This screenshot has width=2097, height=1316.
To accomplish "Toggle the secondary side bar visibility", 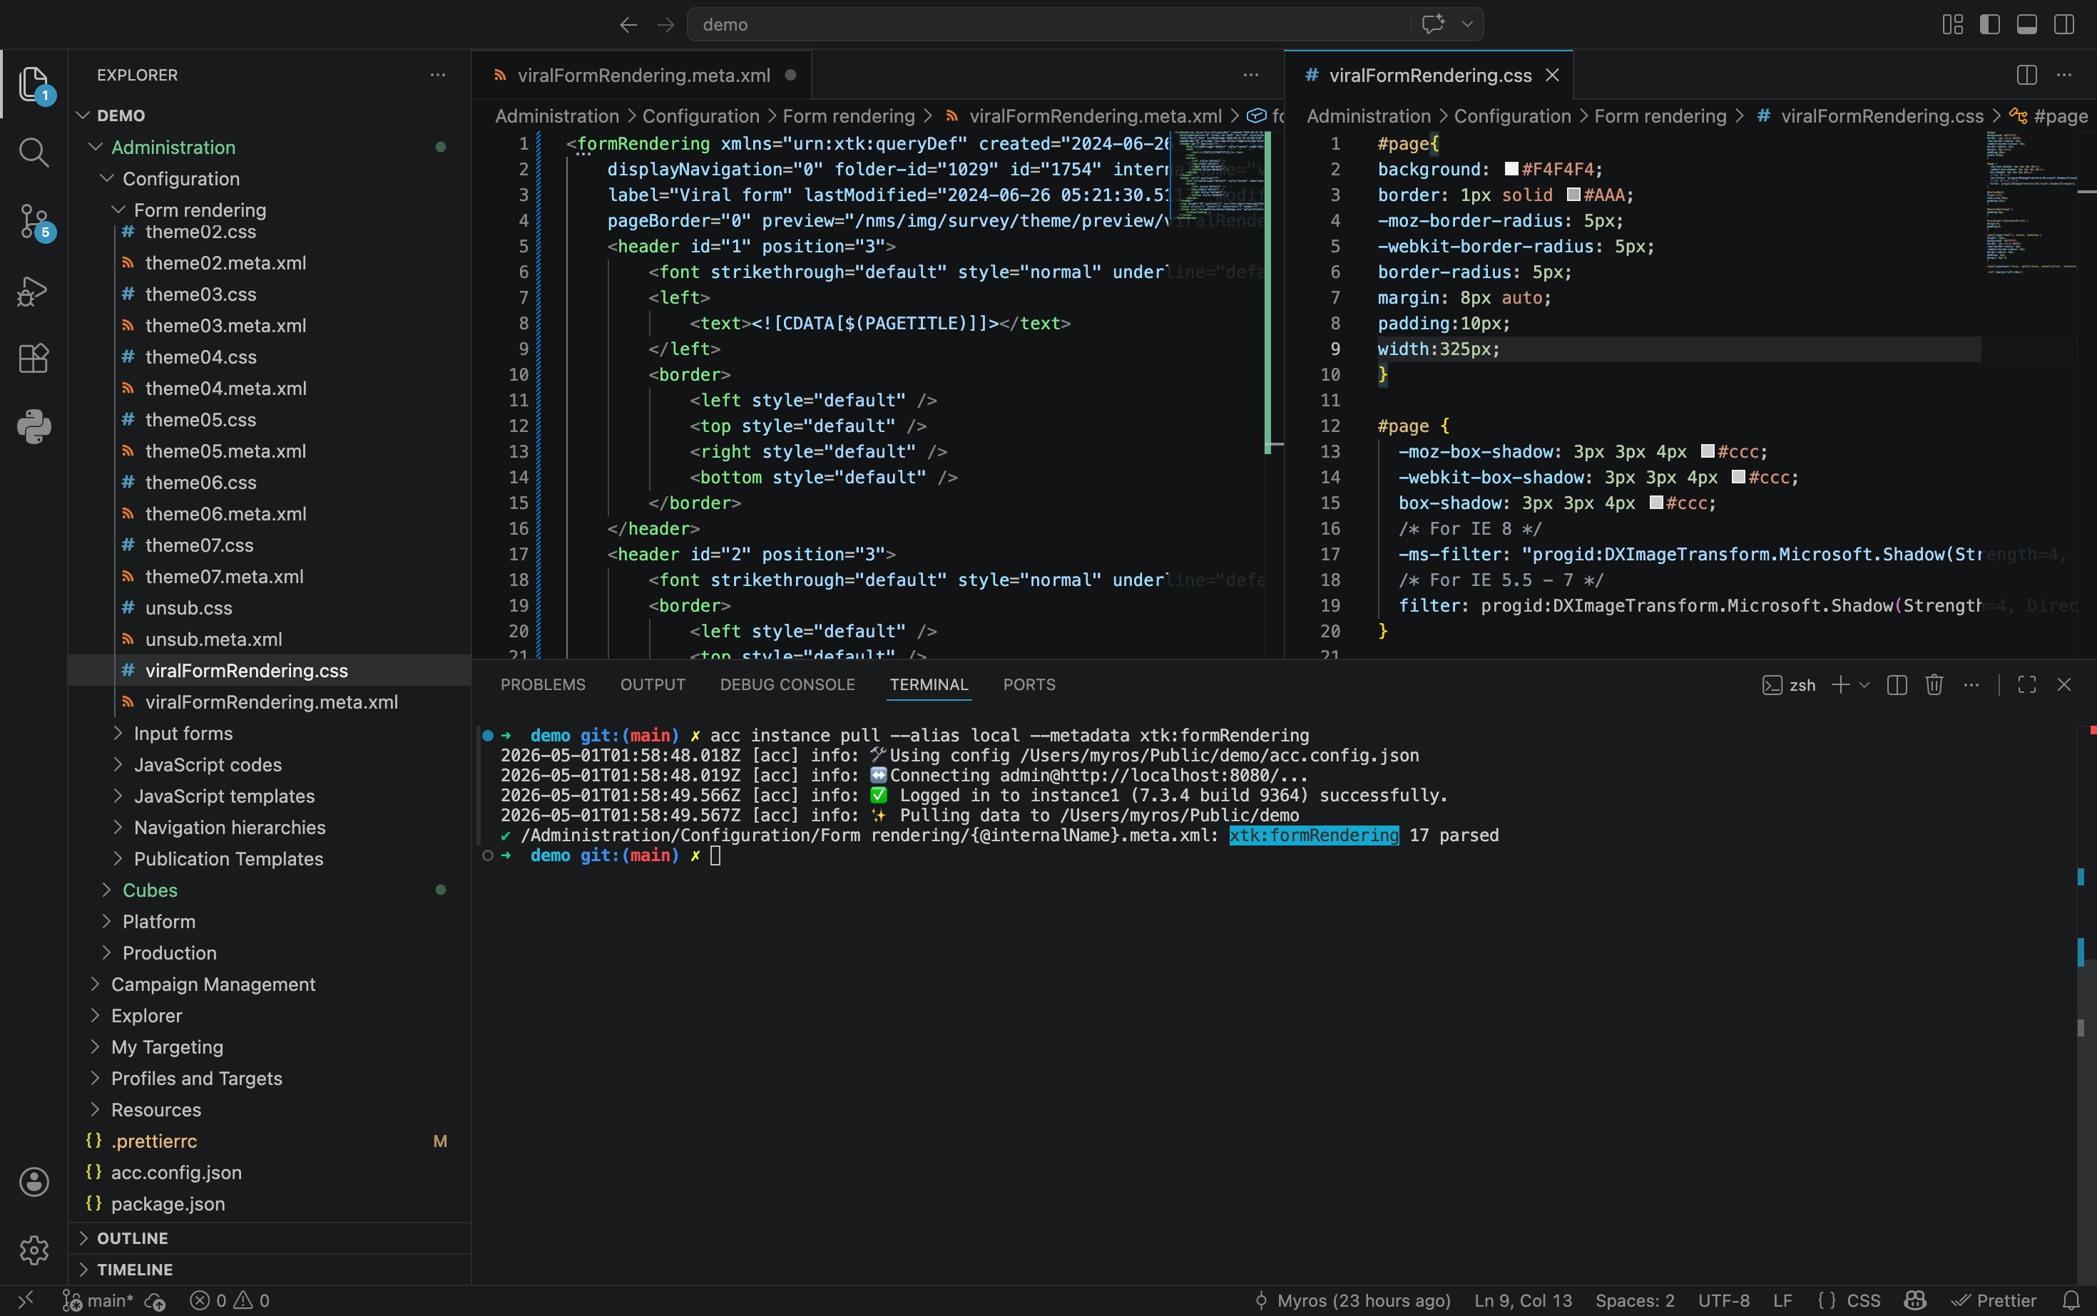I will [x=2064, y=24].
